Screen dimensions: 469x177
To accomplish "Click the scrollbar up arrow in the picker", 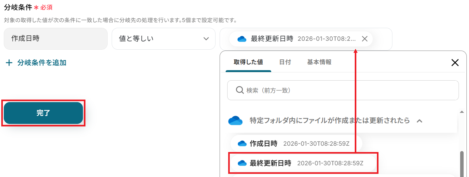I will click(462, 112).
